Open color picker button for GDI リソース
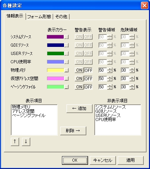 coord(66,45)
